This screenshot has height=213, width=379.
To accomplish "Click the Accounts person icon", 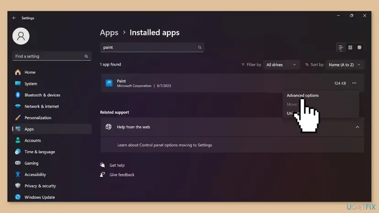I will pos(18,140).
